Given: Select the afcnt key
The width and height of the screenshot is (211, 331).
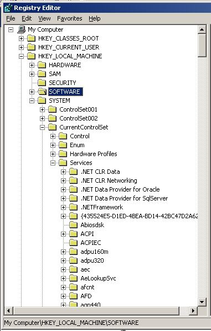Looking at the screenshot, I should click(x=88, y=287).
